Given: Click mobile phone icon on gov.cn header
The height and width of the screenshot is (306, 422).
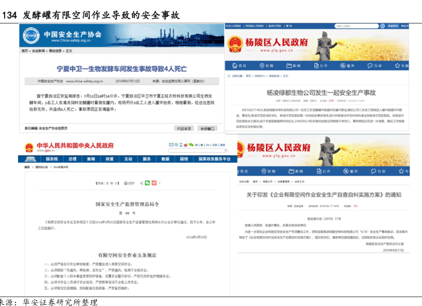Looking at the screenshot, I should click(181, 145).
